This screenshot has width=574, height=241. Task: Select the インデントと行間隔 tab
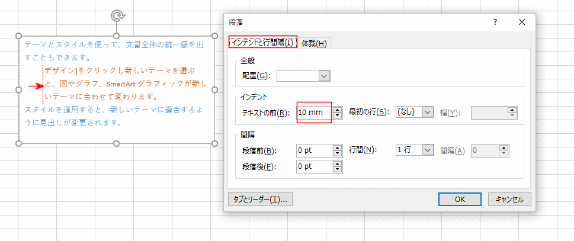[x=262, y=43]
